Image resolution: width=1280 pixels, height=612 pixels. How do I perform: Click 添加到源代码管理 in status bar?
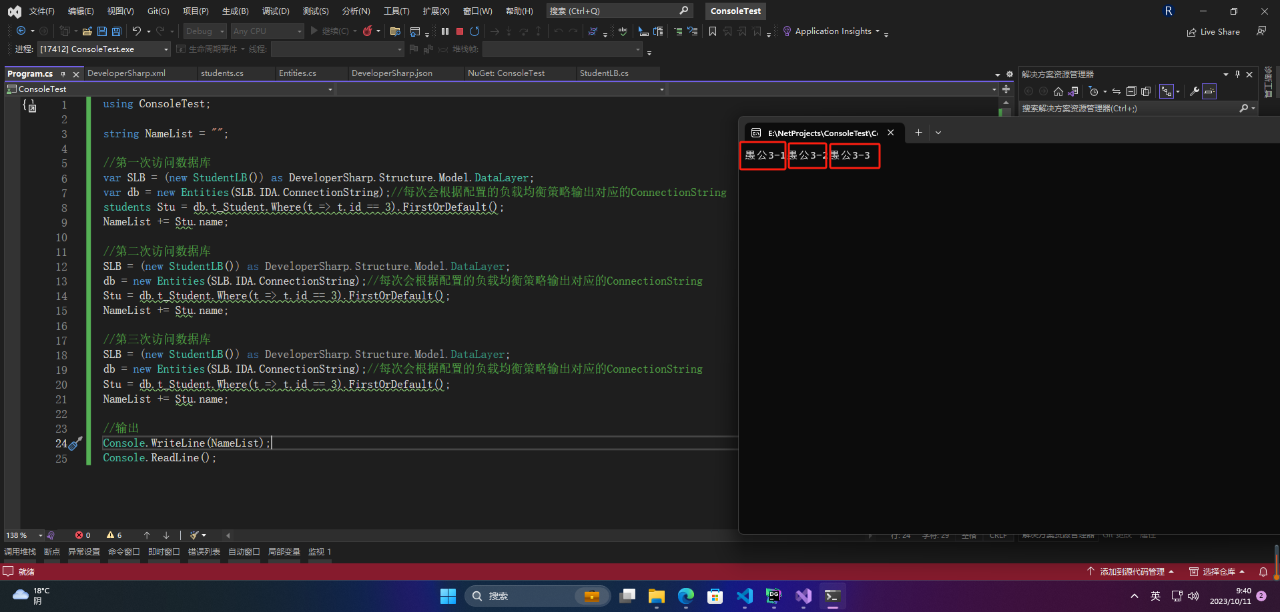point(1130,572)
